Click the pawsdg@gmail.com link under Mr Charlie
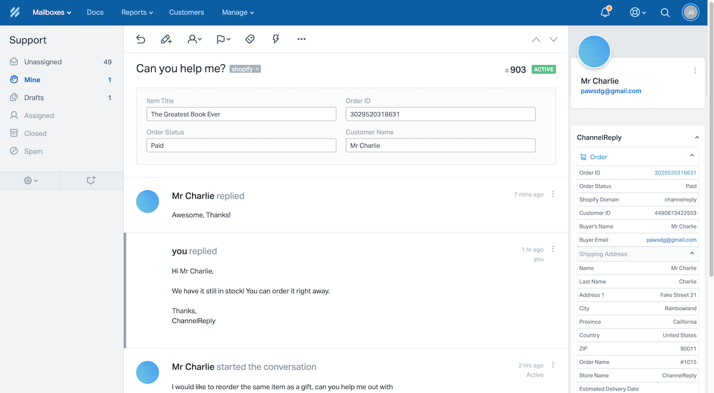Viewport: 714px width, 393px height. (x=611, y=91)
